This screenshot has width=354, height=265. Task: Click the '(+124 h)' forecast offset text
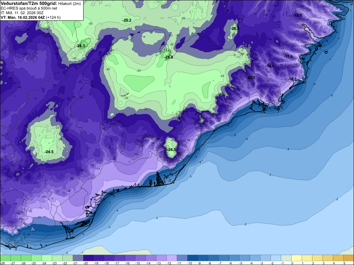pyautogui.click(x=53, y=17)
